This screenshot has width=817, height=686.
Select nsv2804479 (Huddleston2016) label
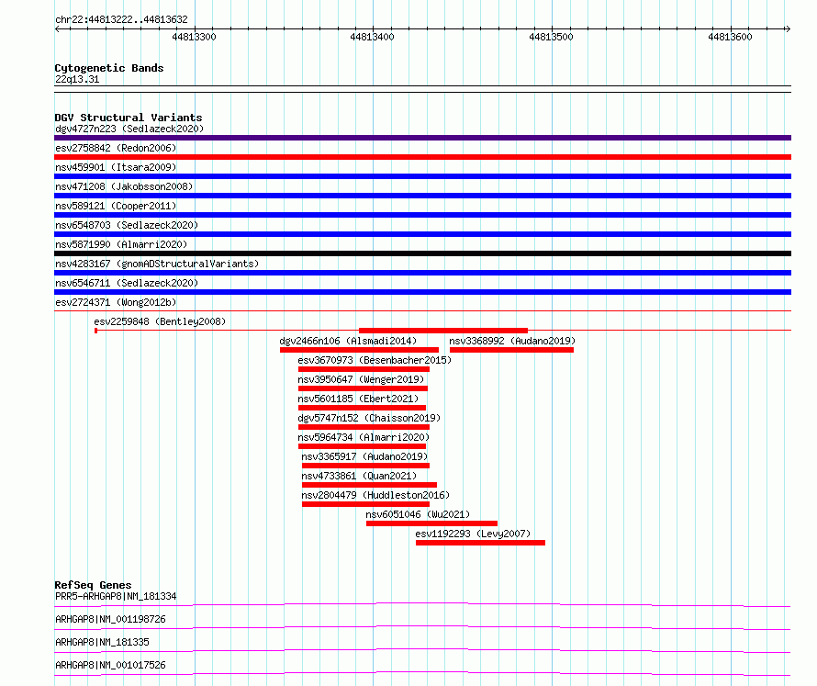pos(375,495)
